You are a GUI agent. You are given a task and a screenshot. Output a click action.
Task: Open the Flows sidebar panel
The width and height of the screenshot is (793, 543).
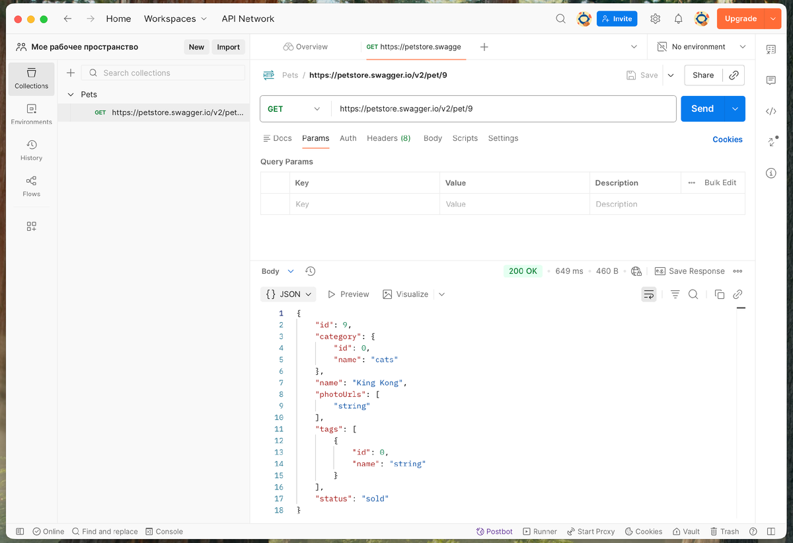pyautogui.click(x=32, y=187)
